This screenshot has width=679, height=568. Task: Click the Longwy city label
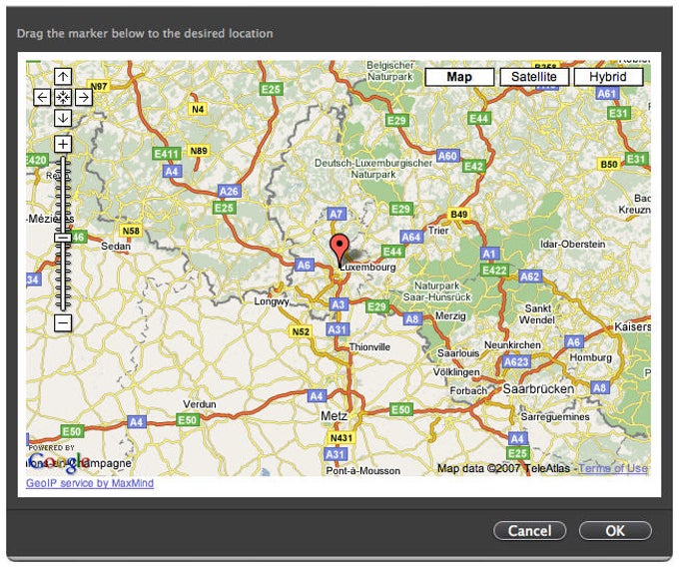point(272,301)
